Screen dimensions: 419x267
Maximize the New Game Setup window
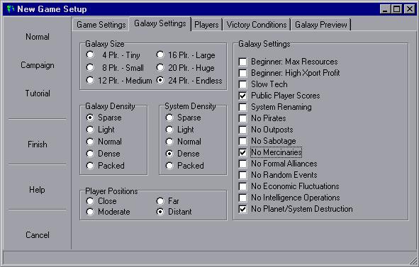(397, 9)
